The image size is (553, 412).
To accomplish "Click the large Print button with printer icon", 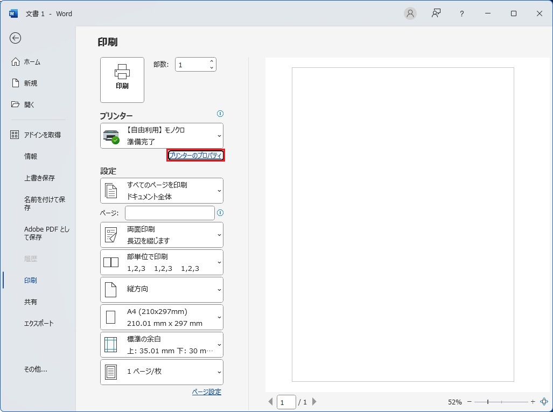I will [x=122, y=80].
